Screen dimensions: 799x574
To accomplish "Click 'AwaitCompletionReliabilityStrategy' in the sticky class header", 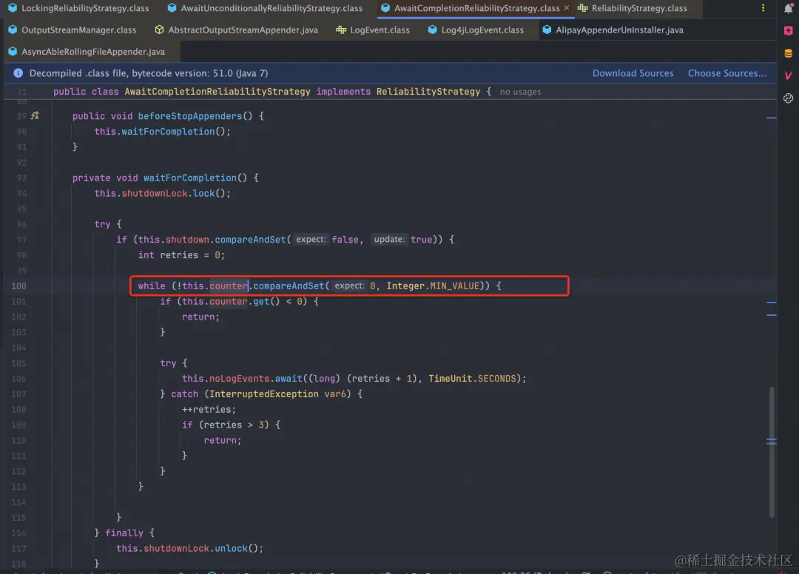I will [x=217, y=92].
